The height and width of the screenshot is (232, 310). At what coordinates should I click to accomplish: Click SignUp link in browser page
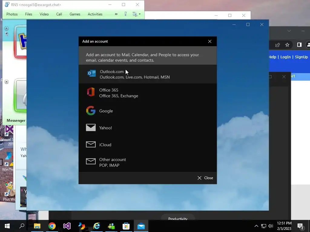[x=301, y=57]
